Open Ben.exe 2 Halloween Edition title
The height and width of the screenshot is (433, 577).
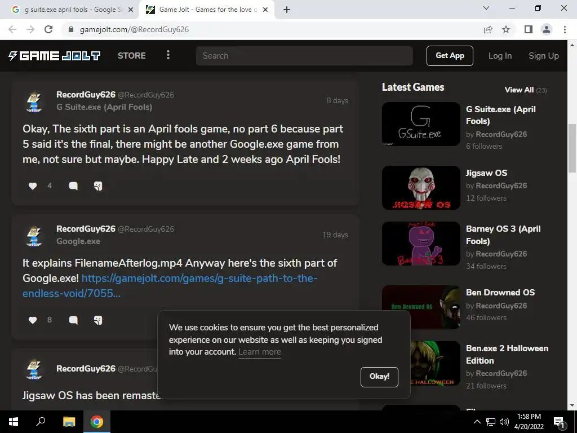click(x=507, y=354)
